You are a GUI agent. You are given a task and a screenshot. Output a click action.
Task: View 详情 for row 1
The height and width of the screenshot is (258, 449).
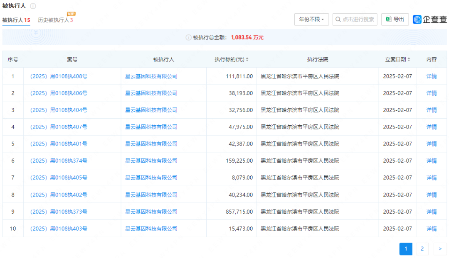coord(432,76)
